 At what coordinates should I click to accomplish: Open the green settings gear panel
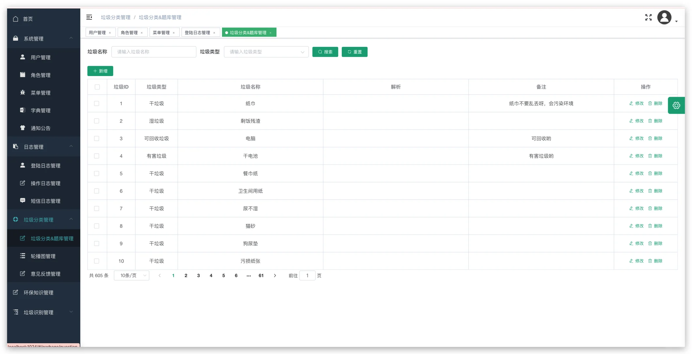pyautogui.click(x=676, y=106)
